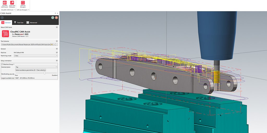Click the remove tool library minus button
This screenshot has height=133, width=267.
coord(57,45)
